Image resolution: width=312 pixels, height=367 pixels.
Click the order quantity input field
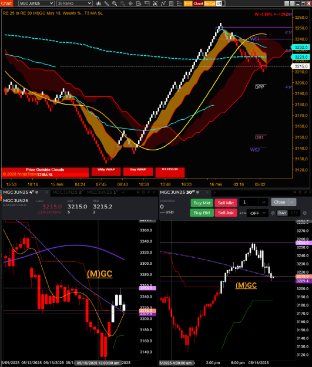[x=250, y=202]
